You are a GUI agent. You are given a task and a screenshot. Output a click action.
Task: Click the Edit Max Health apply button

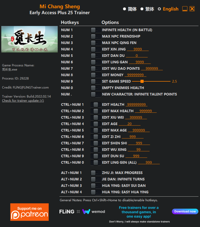(96, 111)
